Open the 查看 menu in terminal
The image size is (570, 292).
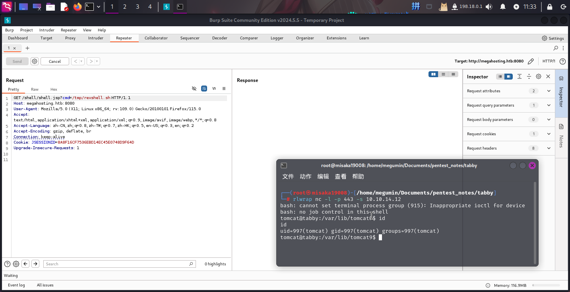(x=341, y=177)
